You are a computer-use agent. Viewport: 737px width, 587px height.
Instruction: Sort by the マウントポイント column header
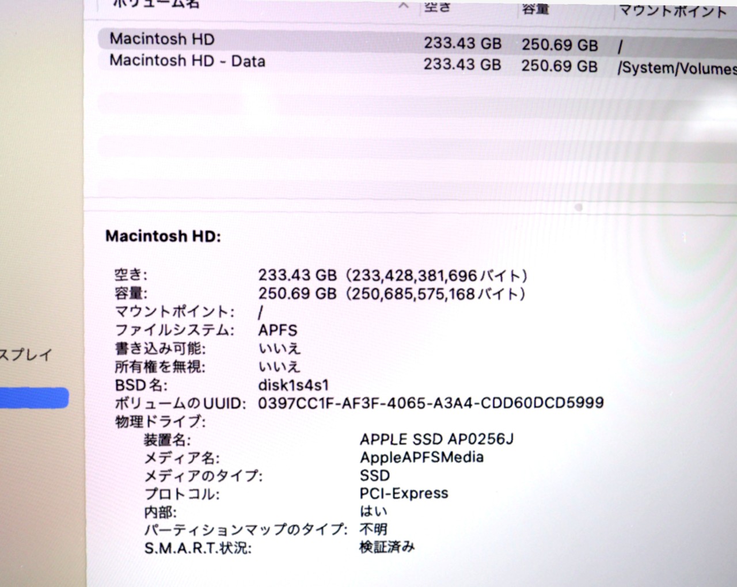[x=672, y=12]
